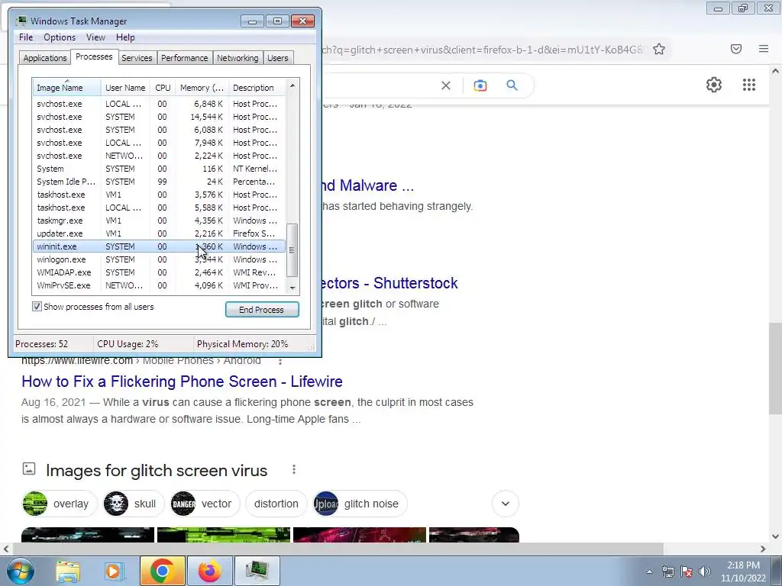Select the System Idle Process row
The width and height of the screenshot is (782, 586).
159,182
